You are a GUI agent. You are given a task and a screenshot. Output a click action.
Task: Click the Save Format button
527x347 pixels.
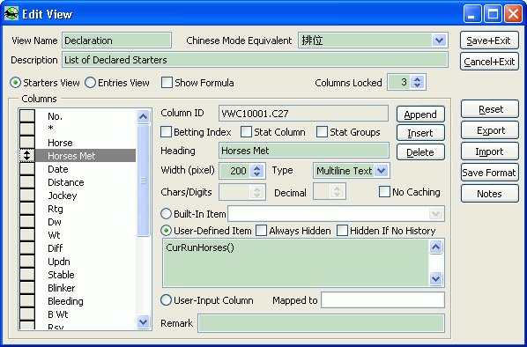coord(490,173)
